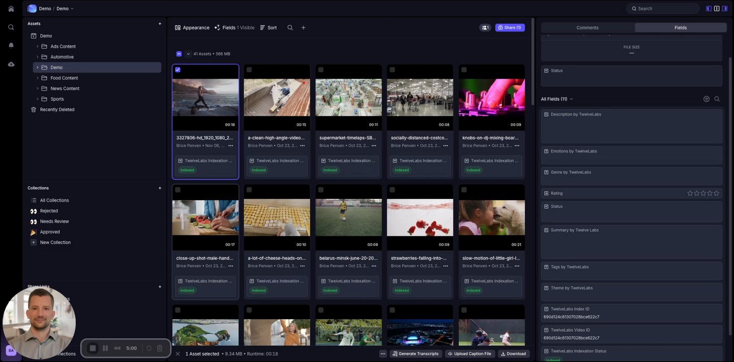Screen dimensions: 734x362
Task: Open the three-dot menu in the bottom selection bar
Action: click(383, 354)
